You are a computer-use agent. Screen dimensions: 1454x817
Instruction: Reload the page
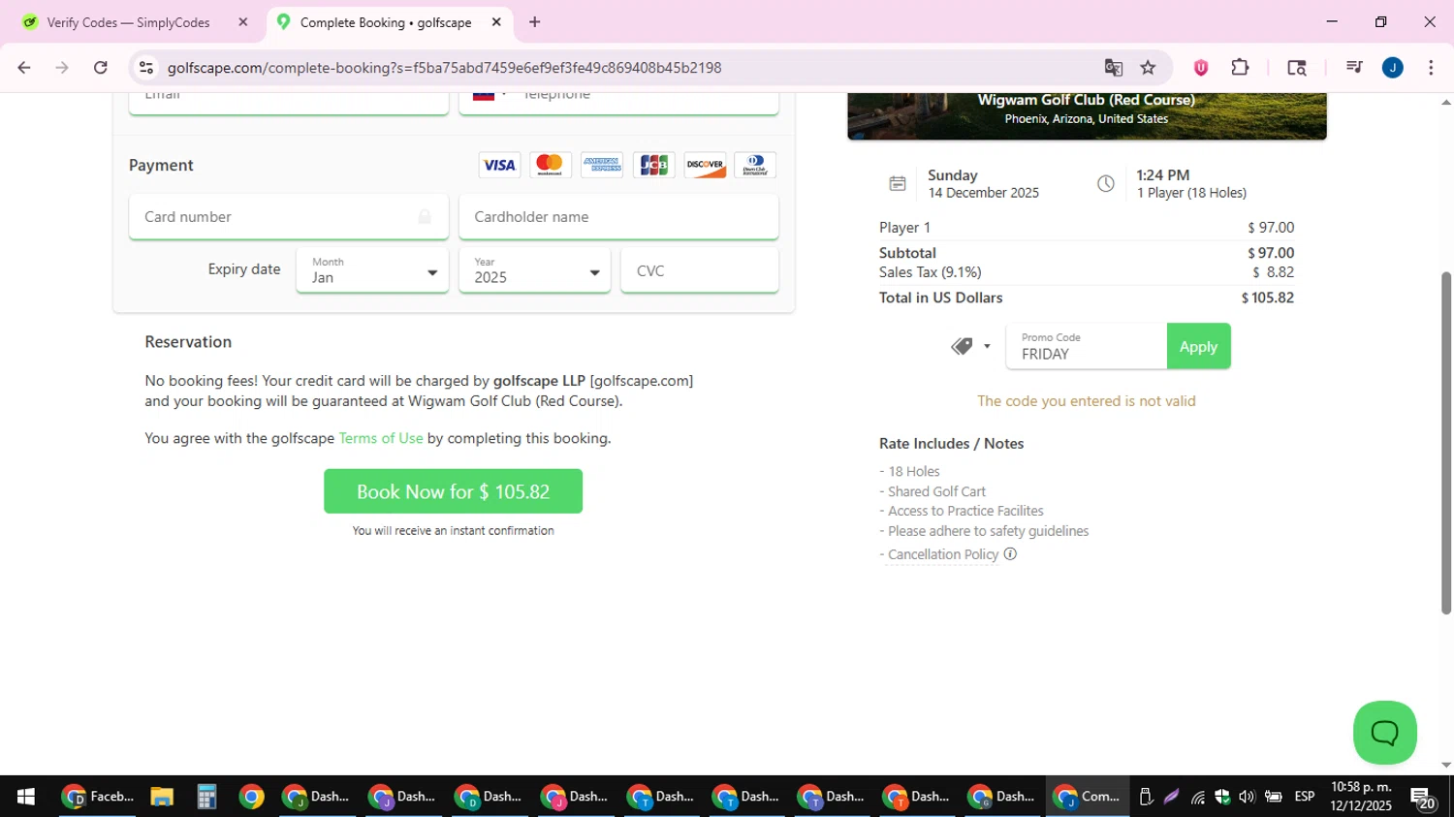(x=101, y=68)
